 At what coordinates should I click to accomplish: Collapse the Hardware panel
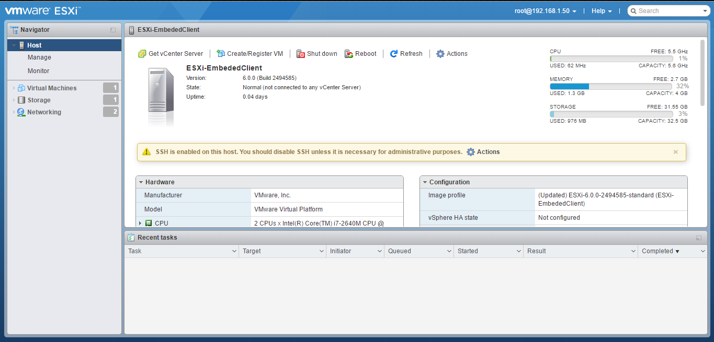tap(140, 182)
